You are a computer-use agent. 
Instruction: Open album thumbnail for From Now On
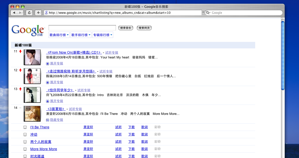click(32, 57)
